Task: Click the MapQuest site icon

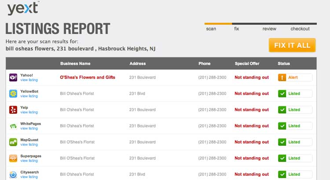Action: pyautogui.click(x=13, y=142)
